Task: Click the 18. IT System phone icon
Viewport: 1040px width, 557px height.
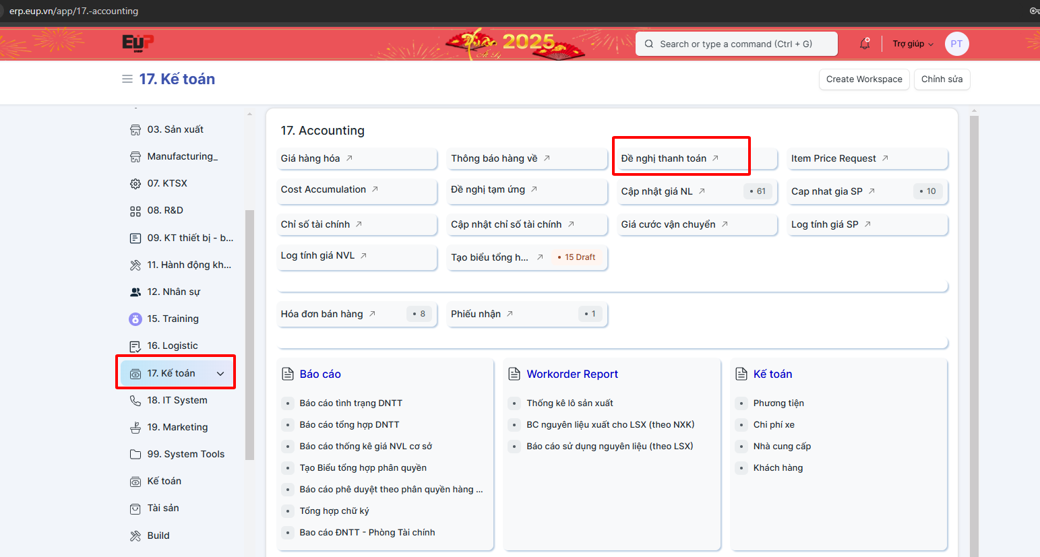Action: point(135,400)
